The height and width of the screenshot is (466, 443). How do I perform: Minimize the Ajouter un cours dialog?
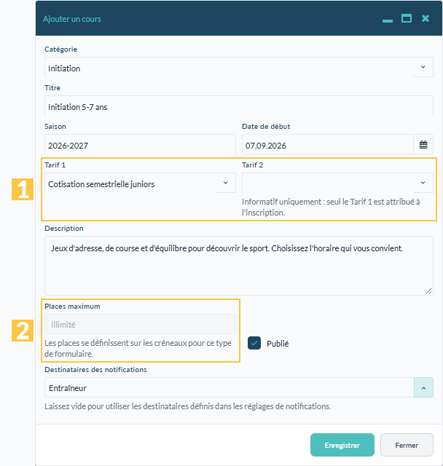pyautogui.click(x=388, y=20)
